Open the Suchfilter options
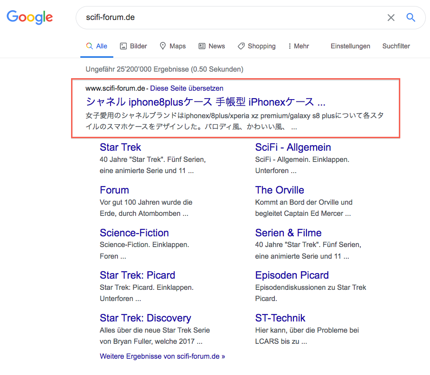Image resolution: width=430 pixels, height=375 pixels. 396,46
